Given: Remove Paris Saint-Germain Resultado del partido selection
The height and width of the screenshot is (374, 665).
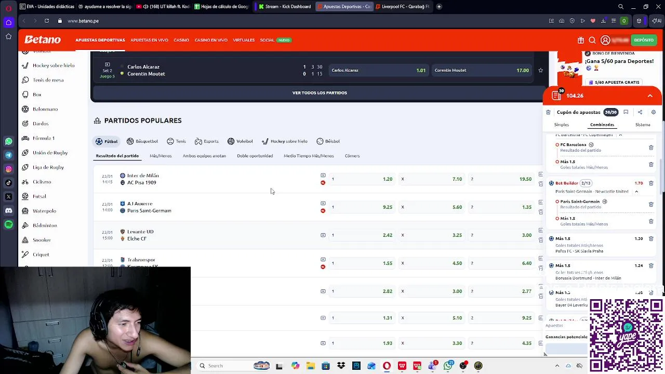Looking at the screenshot, I should click(x=651, y=204).
